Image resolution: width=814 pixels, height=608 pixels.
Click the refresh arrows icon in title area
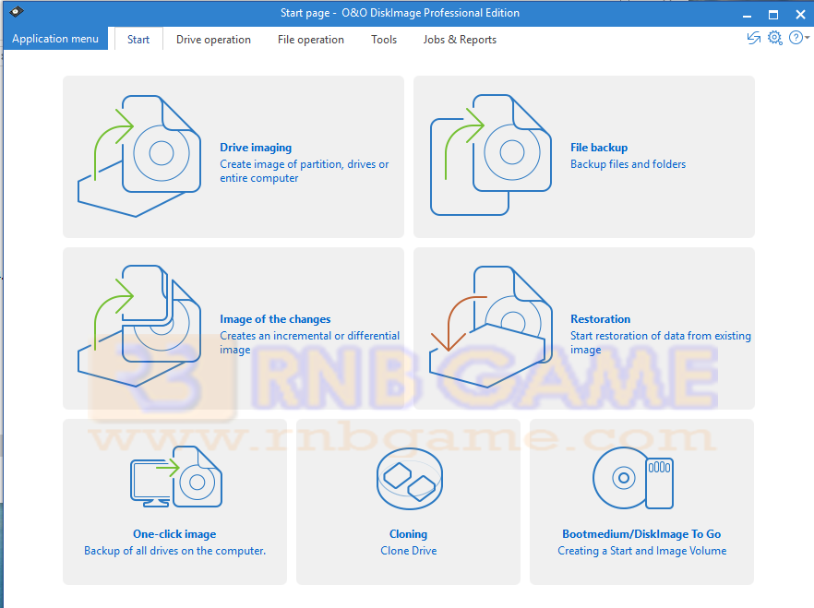753,38
